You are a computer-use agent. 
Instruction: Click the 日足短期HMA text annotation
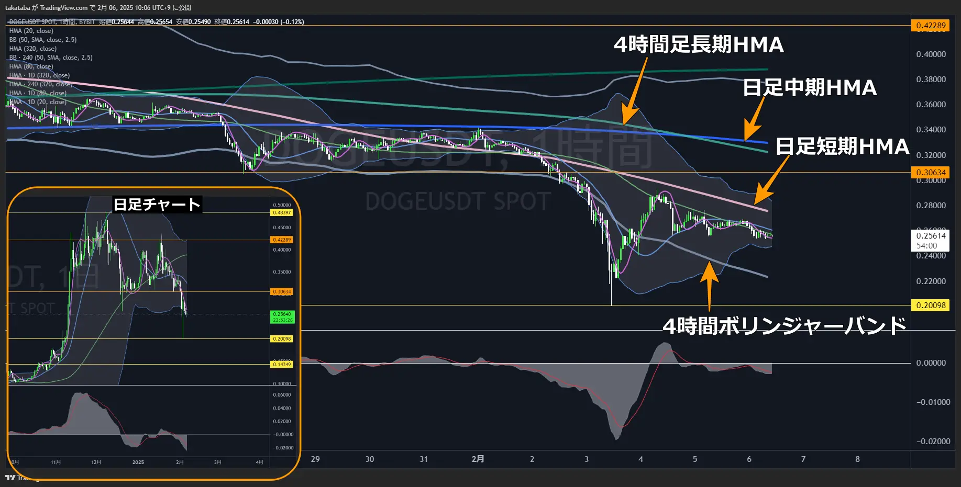point(842,146)
